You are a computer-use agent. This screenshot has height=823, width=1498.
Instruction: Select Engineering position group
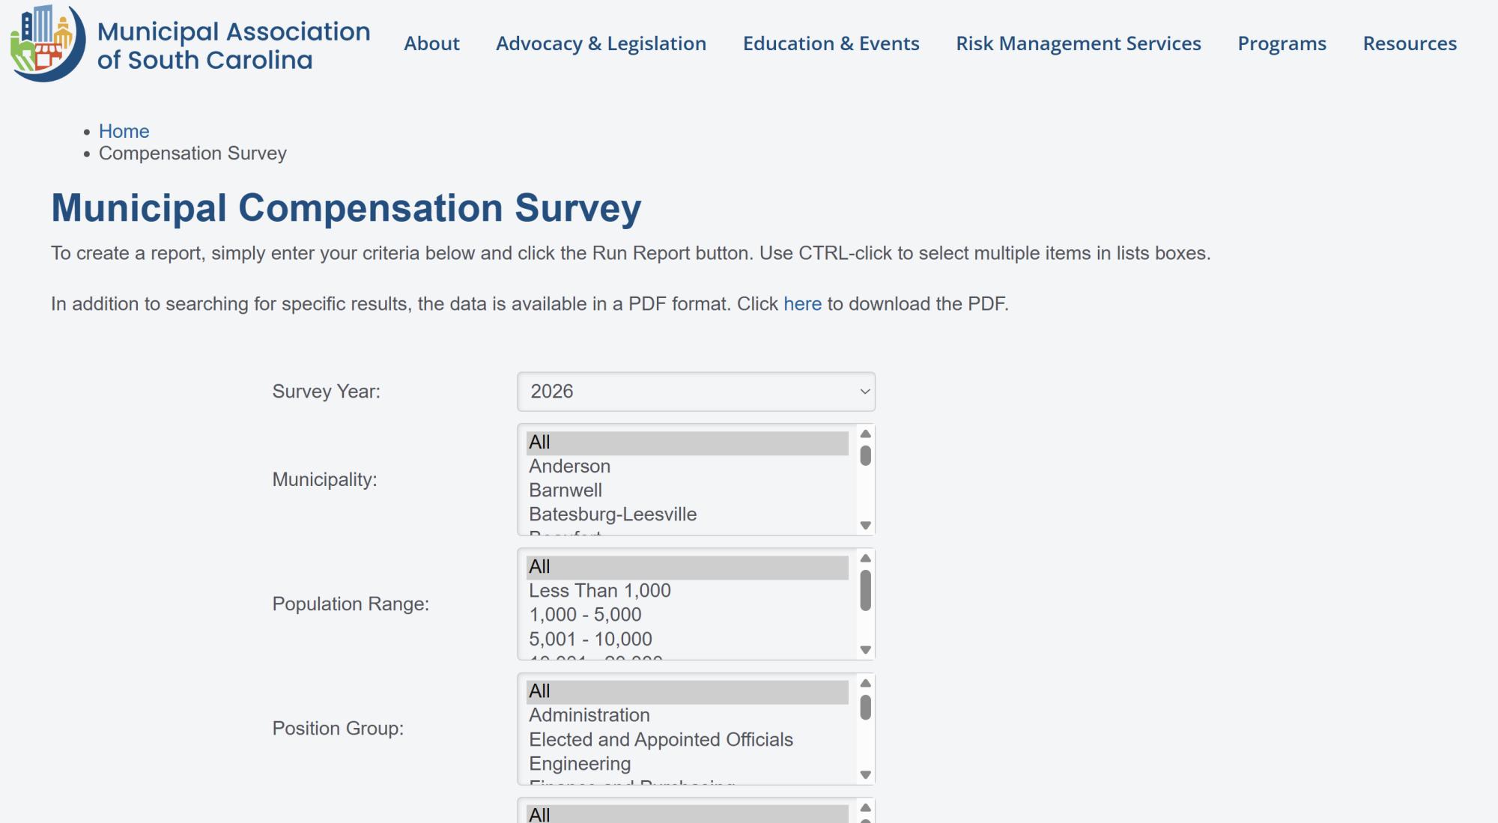click(x=687, y=764)
